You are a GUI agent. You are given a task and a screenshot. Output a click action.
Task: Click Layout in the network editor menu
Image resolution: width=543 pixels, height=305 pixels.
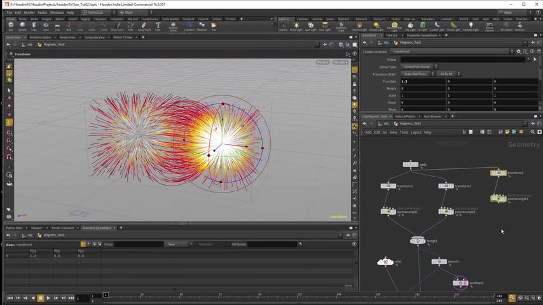click(416, 132)
